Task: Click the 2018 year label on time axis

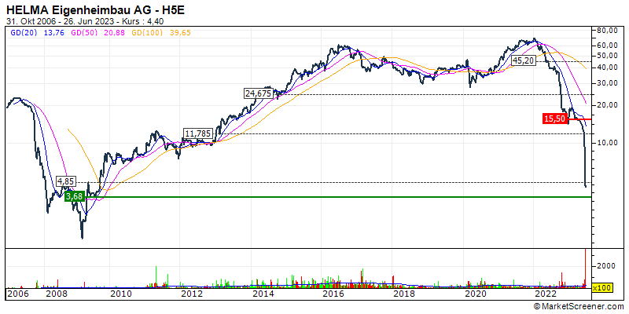Action: click(404, 295)
